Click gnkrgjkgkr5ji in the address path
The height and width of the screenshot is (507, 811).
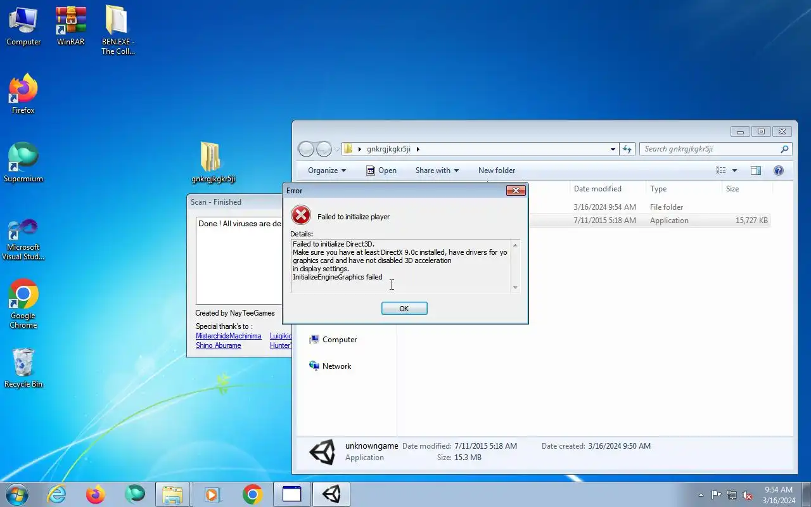pos(388,149)
